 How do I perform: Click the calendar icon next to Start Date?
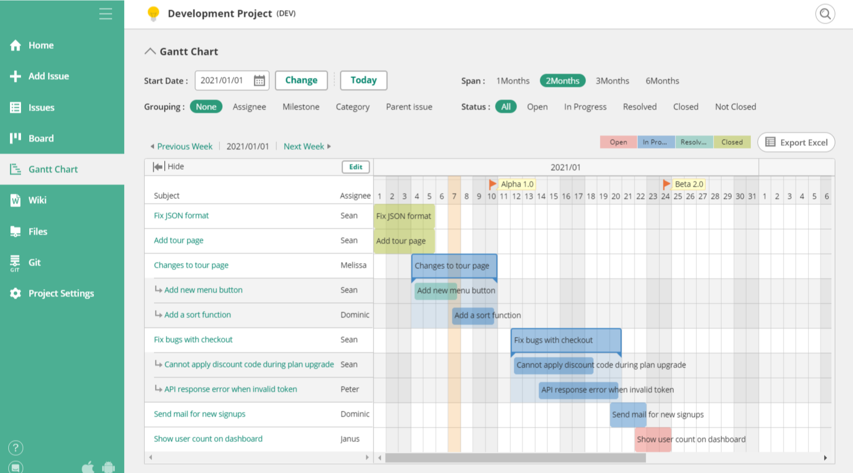tap(259, 80)
